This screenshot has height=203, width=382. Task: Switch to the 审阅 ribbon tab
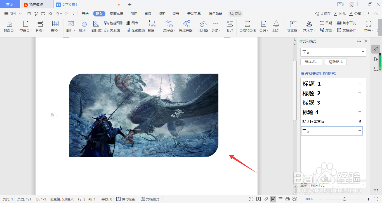click(x=148, y=14)
